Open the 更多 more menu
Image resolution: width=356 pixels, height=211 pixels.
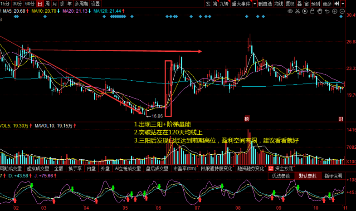click(x=327, y=4)
